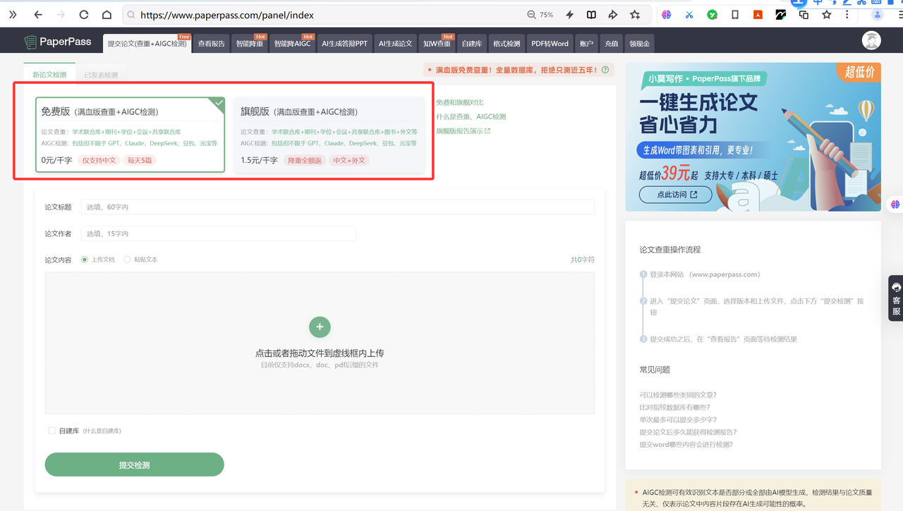Open the 提交论文(查重+AIGC检测) tab
This screenshot has width=903, height=511.
pos(147,44)
